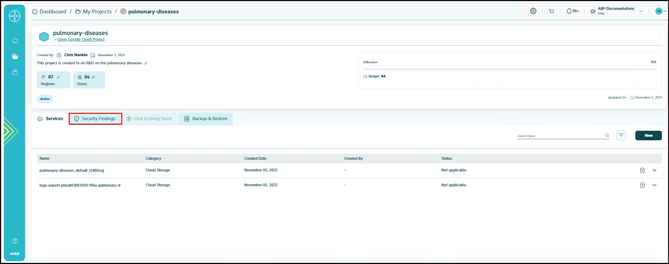
Task: Switch to Backup & Restore tab
Action: (x=206, y=119)
